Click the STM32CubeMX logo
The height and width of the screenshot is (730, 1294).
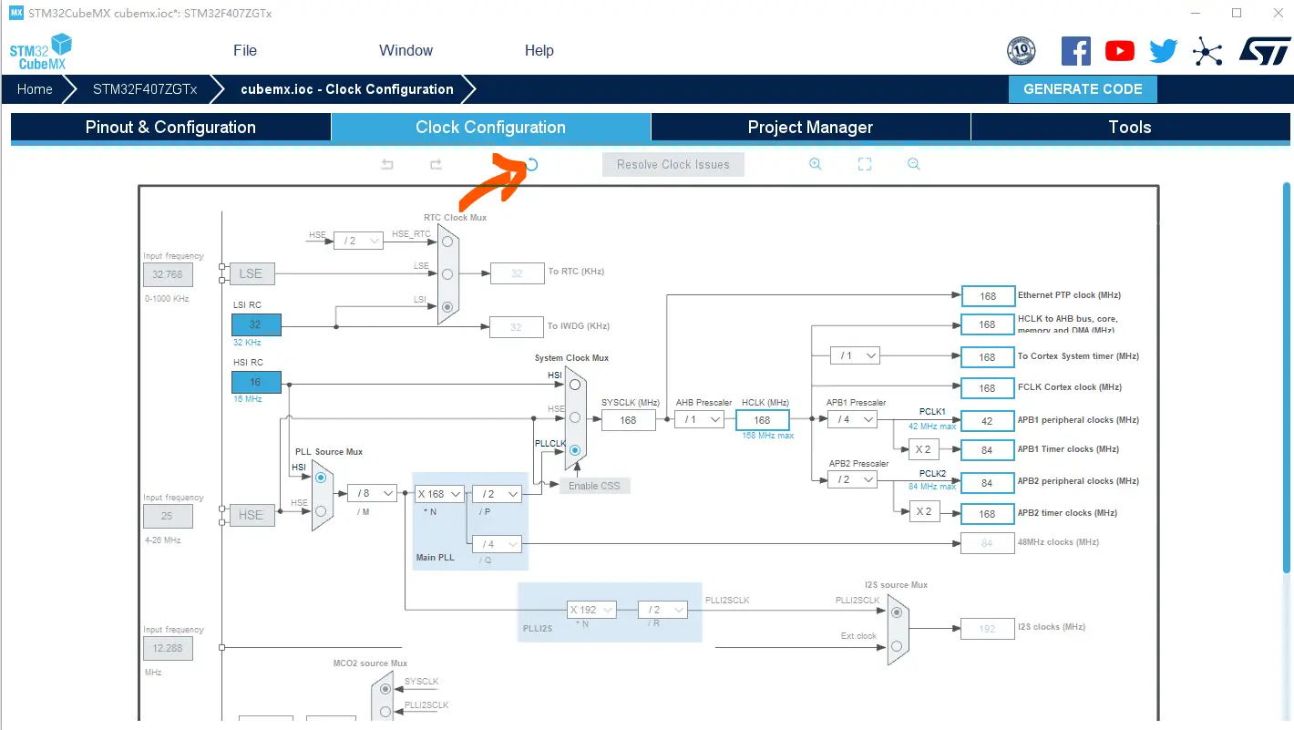pyautogui.click(x=41, y=51)
